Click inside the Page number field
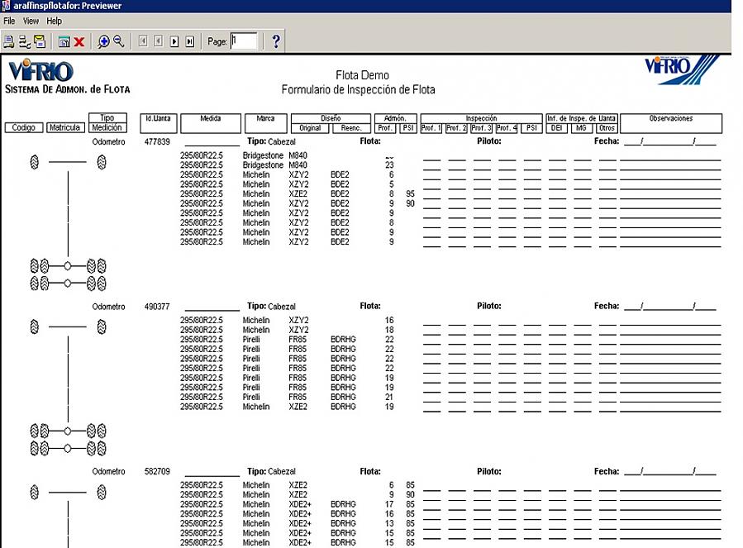743x548 pixels. coord(244,41)
